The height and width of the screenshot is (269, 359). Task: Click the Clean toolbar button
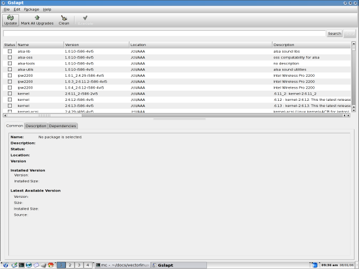(x=64, y=20)
